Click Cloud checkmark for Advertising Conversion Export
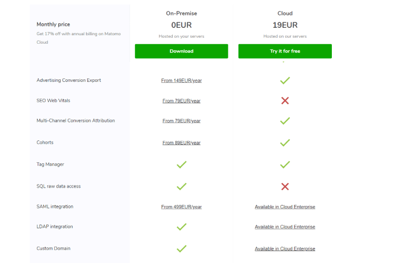398x263 pixels. tap(285, 80)
